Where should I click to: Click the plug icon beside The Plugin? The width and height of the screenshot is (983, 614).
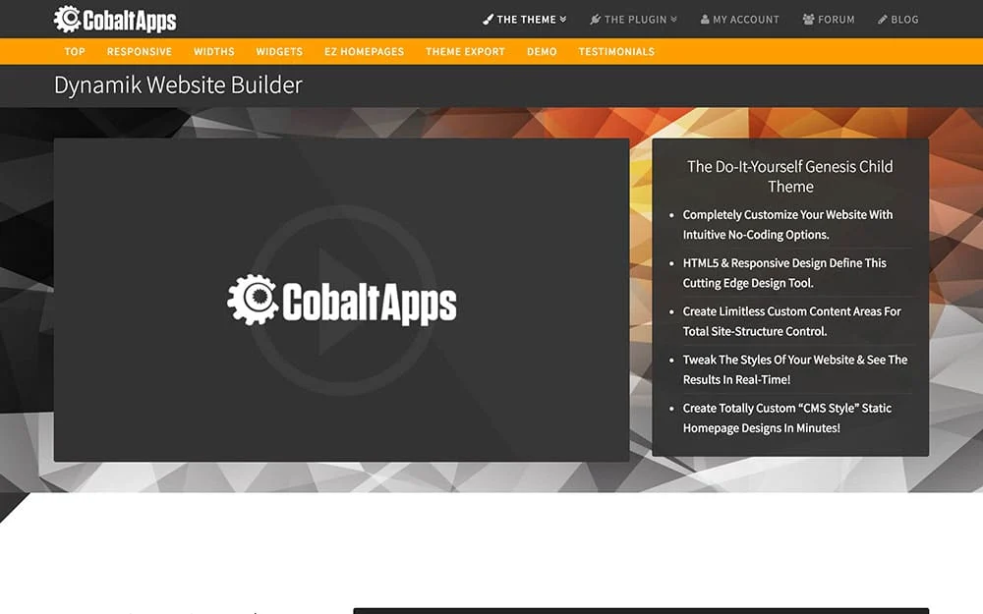pos(595,20)
